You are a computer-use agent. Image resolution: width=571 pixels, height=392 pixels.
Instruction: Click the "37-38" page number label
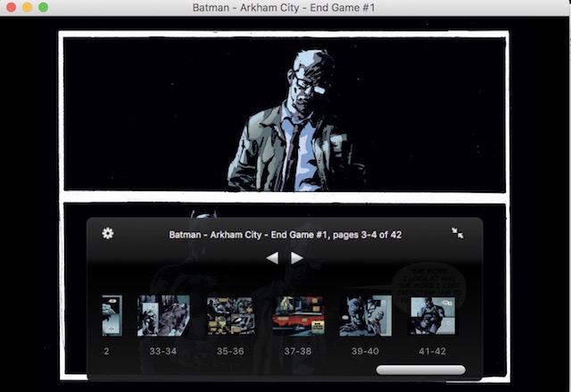(x=298, y=351)
